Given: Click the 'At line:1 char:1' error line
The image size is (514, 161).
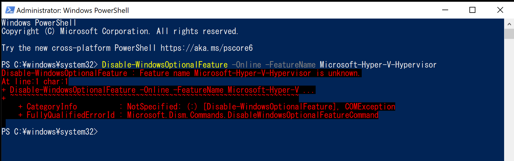Looking at the screenshot, I should [x=35, y=81].
